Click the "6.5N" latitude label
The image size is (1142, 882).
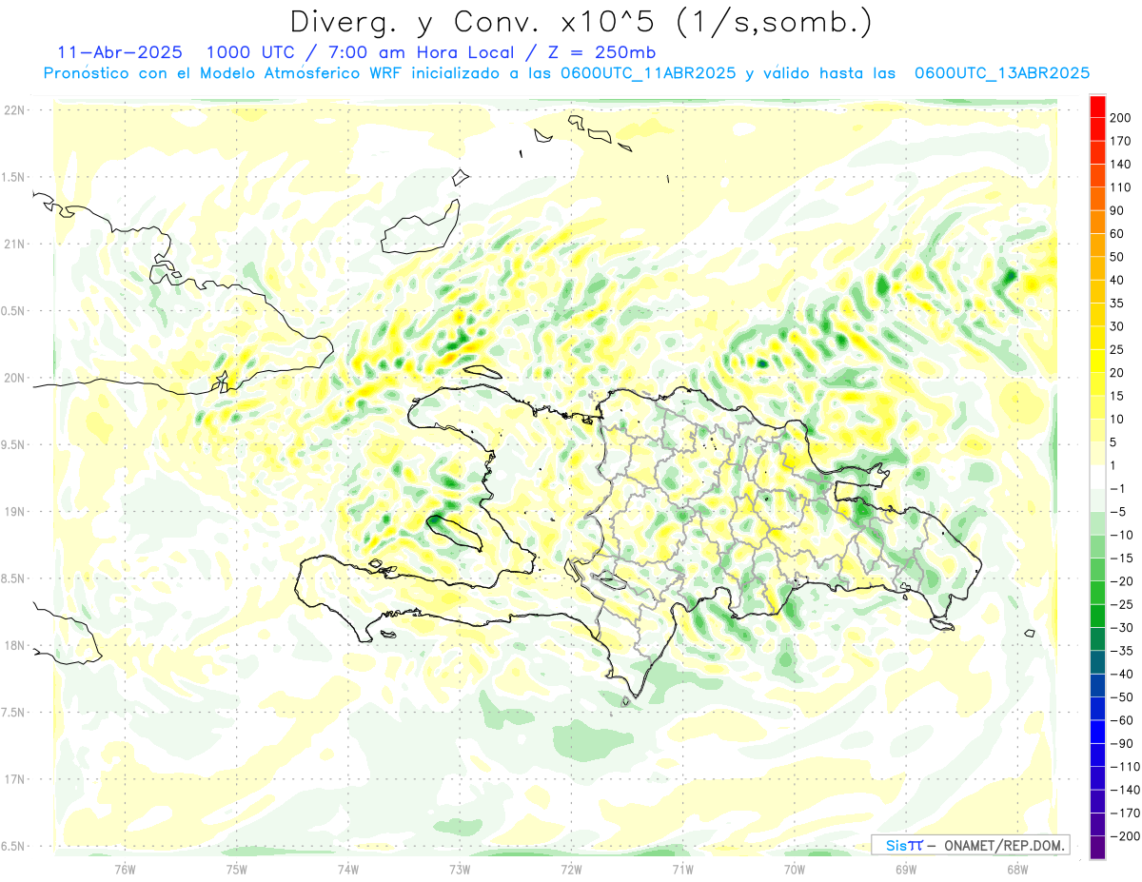(13, 847)
